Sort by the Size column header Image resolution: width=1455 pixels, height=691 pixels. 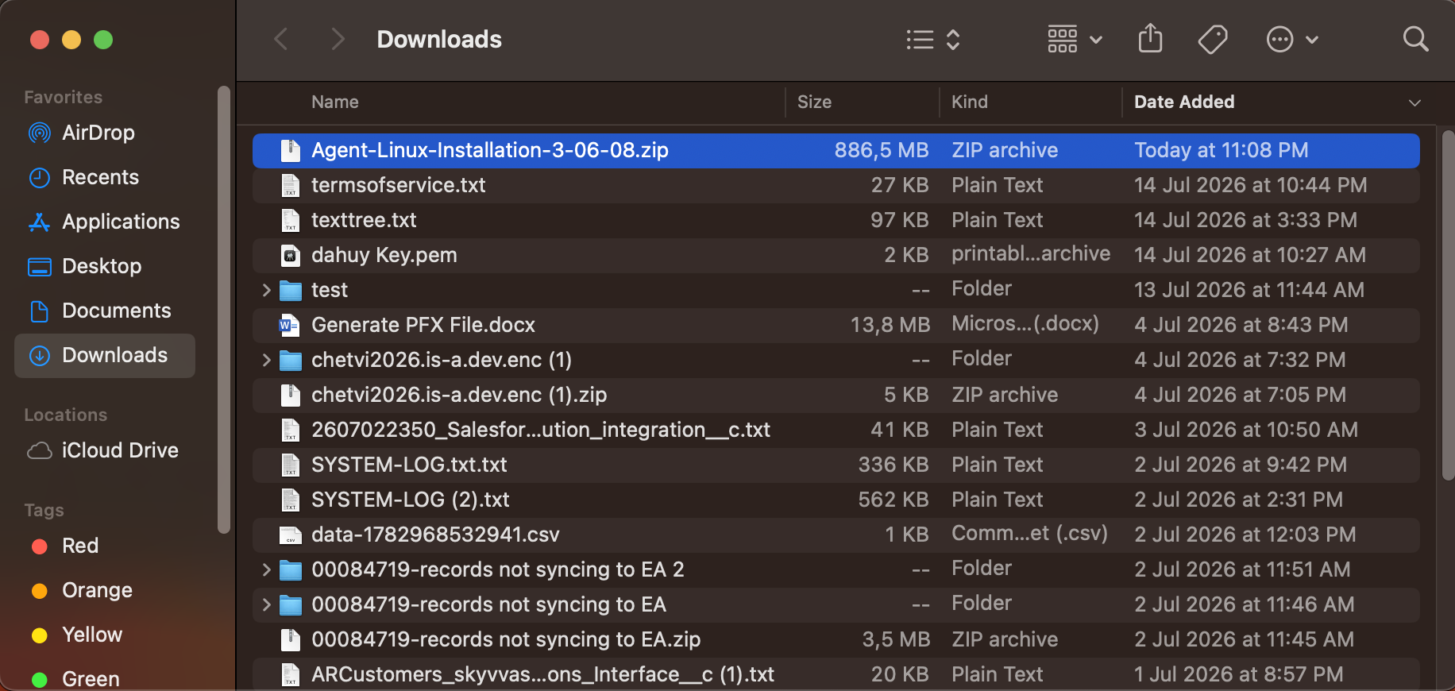click(863, 102)
